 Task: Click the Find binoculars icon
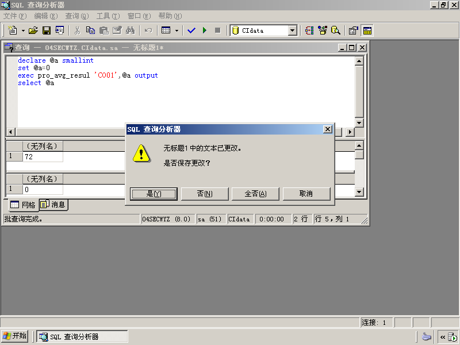(x=131, y=30)
